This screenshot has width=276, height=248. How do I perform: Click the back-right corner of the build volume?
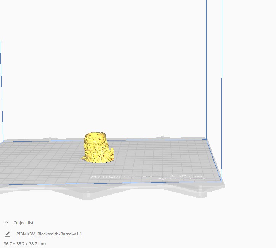pyautogui.click(x=207, y=138)
